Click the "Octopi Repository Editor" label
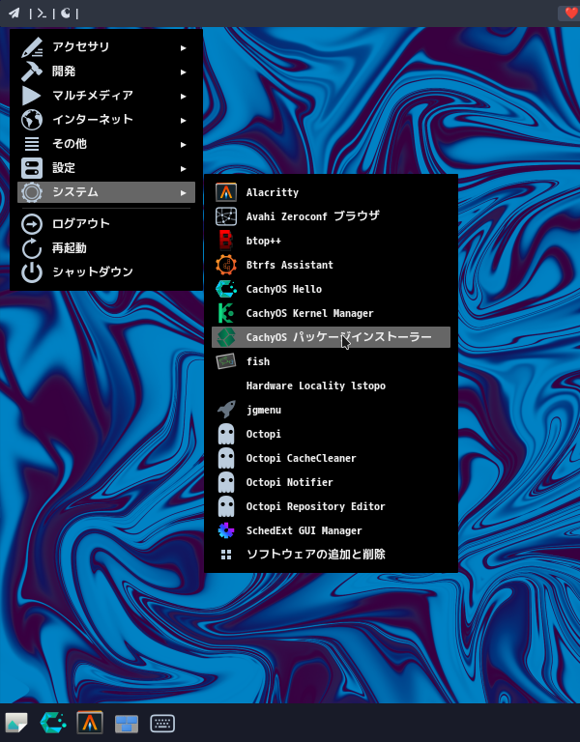 pos(315,507)
